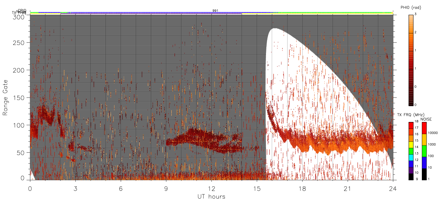Click the '2' label on the PHI0 color bar
The height and width of the screenshot is (204, 442).
pyautogui.click(x=416, y=32)
